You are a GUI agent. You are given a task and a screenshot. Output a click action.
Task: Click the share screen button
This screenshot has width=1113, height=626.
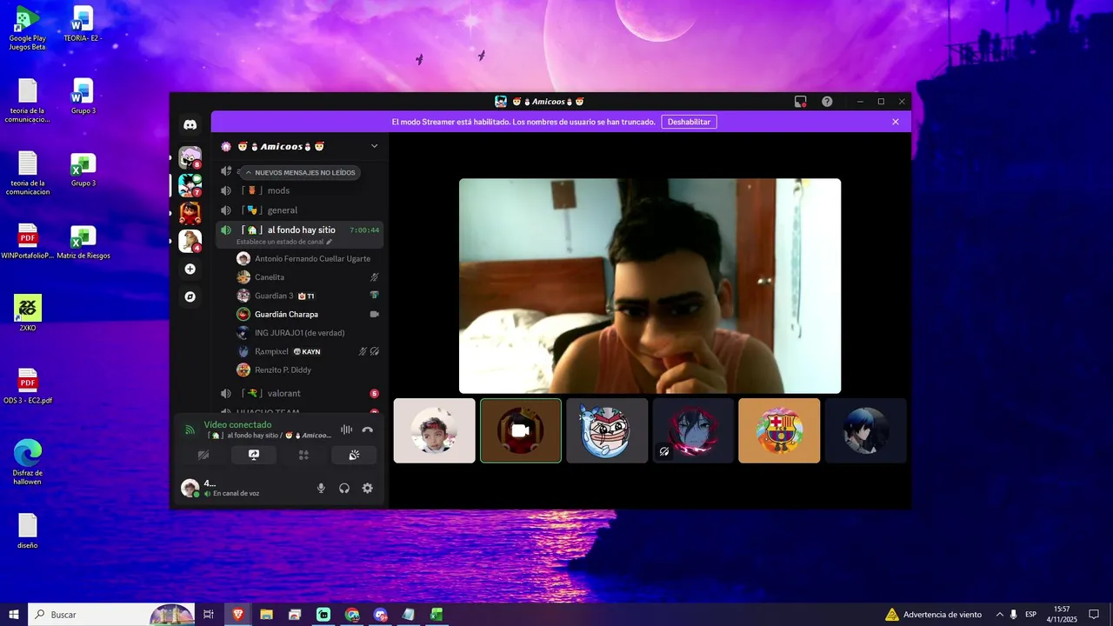254,455
